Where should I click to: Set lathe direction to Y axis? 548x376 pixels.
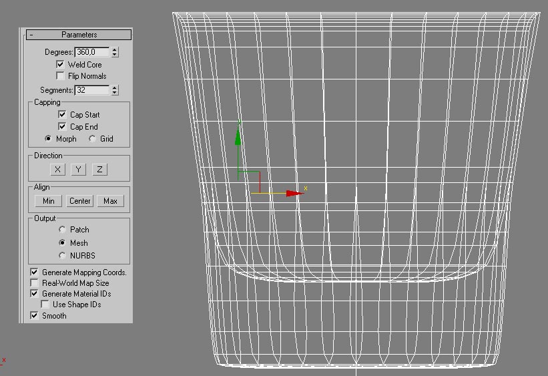79,170
